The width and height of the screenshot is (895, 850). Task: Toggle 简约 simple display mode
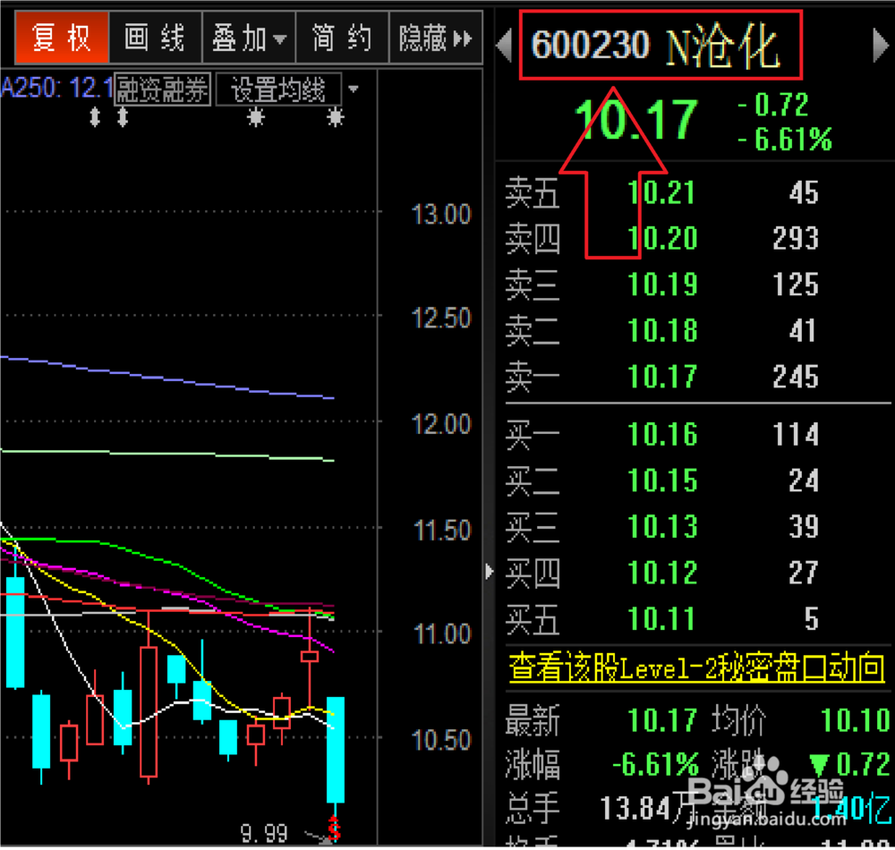tap(342, 37)
